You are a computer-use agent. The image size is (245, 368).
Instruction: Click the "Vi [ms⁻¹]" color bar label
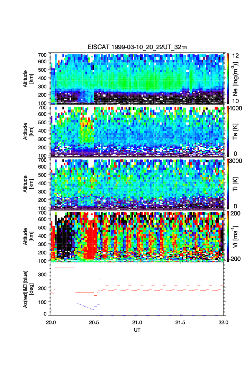pyautogui.click(x=236, y=236)
